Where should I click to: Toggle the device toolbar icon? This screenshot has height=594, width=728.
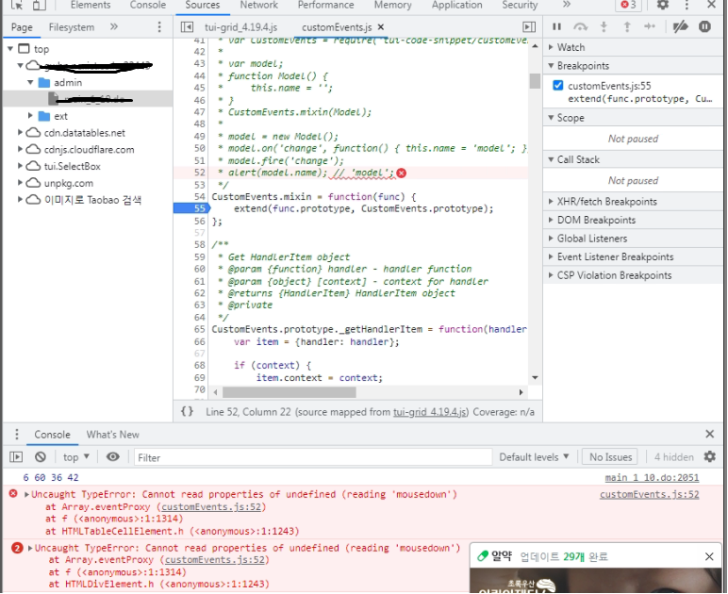tap(40, 5)
